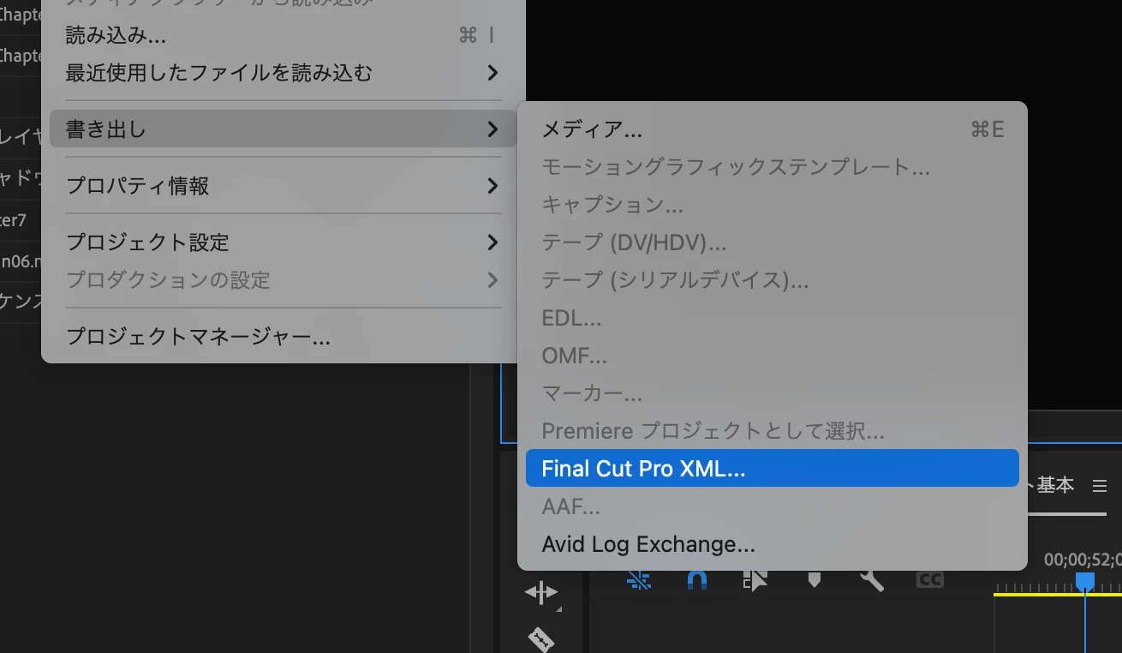Open the 書き出し submenu item

[x=283, y=129]
